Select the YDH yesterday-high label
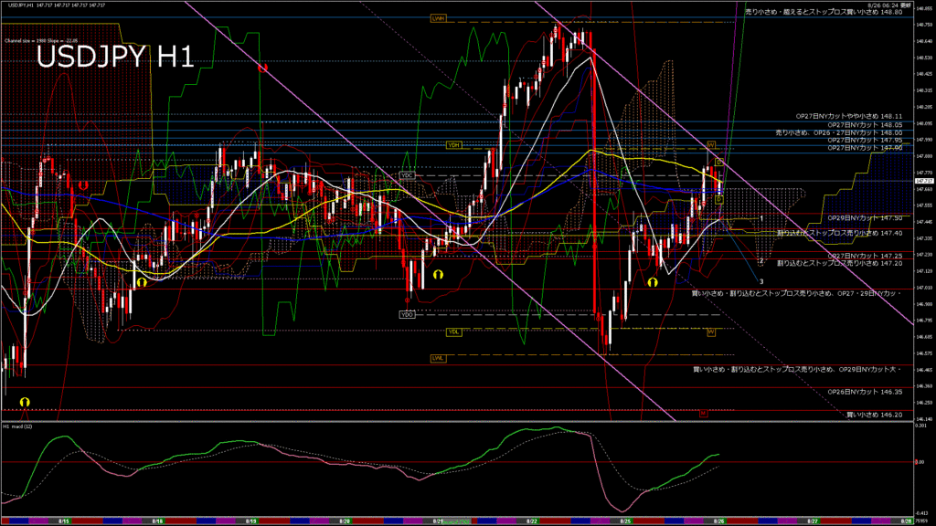This screenshot has height=526, width=936. 453,145
